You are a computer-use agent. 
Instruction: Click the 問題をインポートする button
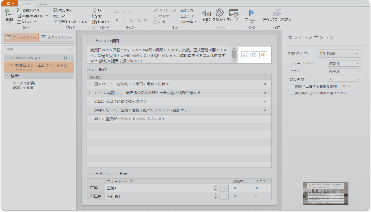click(70, 22)
